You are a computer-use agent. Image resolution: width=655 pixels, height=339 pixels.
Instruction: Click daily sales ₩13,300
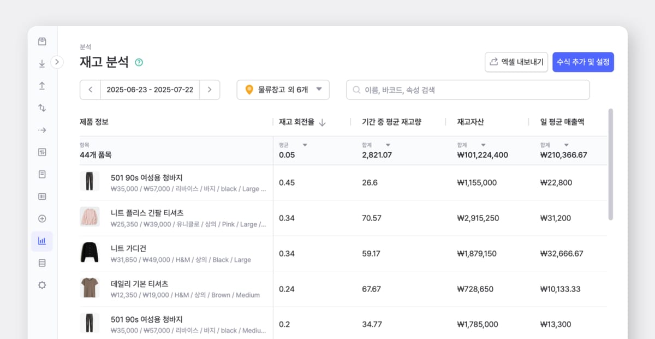[556, 324]
